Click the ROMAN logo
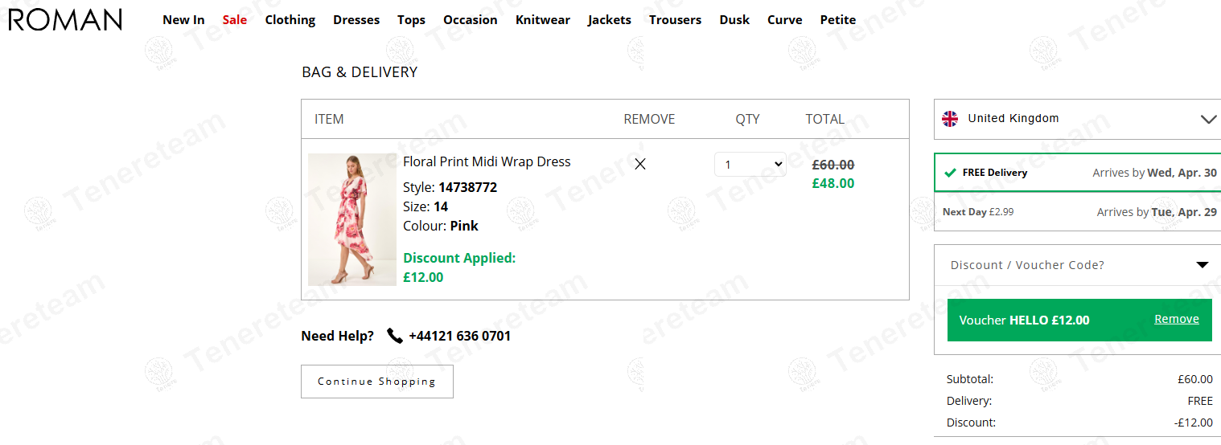 65,19
